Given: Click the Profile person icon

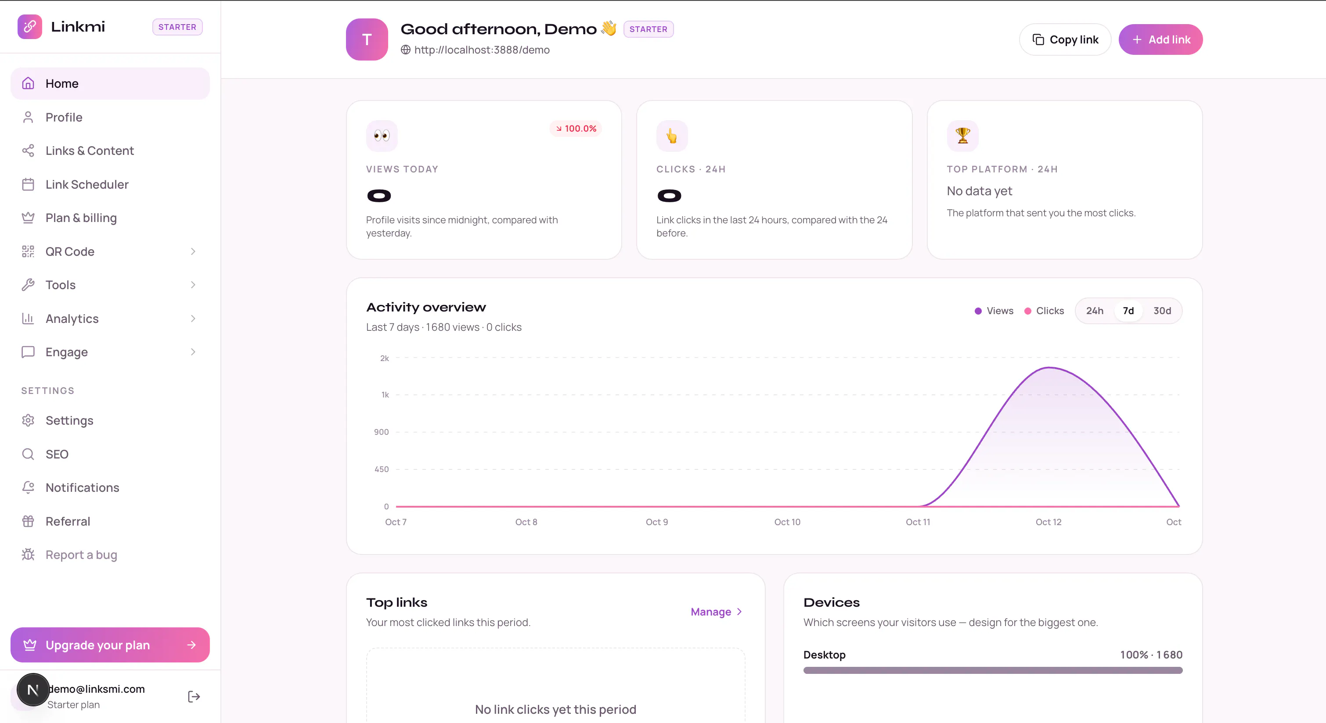Looking at the screenshot, I should [x=28, y=117].
